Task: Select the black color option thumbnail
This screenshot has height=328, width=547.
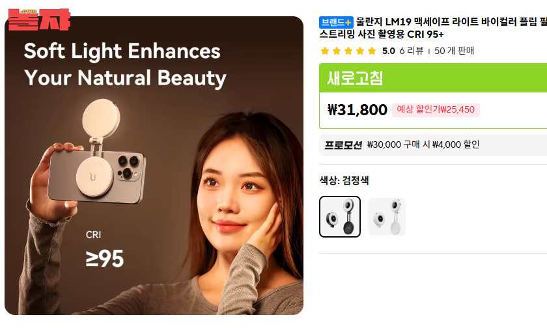Action: 340,217
